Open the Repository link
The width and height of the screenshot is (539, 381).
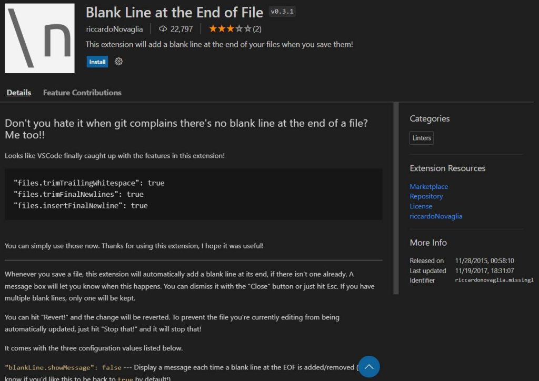point(426,196)
